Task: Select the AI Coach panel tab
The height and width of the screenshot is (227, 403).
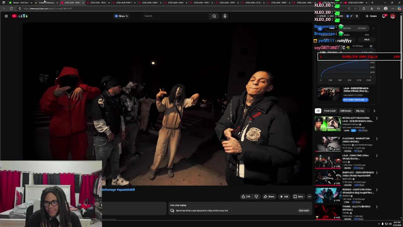Action: click(362, 28)
